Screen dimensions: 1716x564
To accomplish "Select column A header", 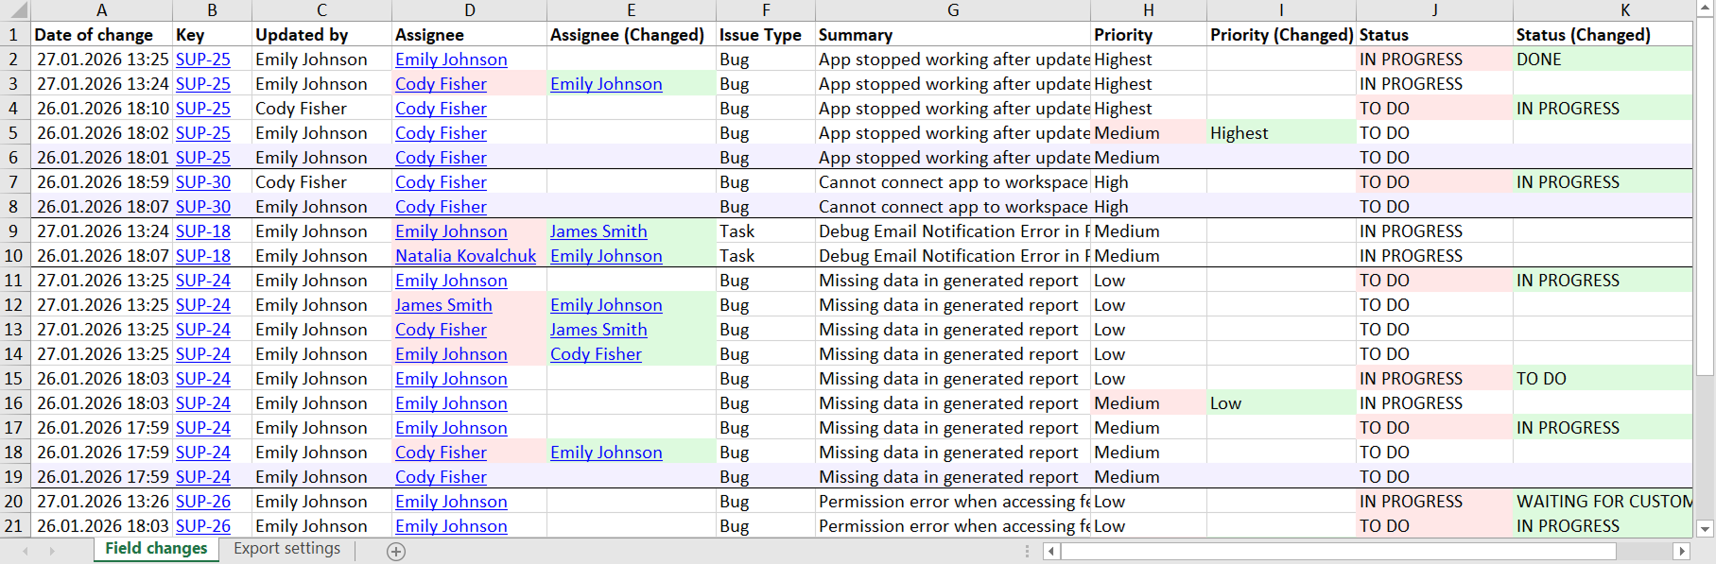I will click(x=101, y=10).
